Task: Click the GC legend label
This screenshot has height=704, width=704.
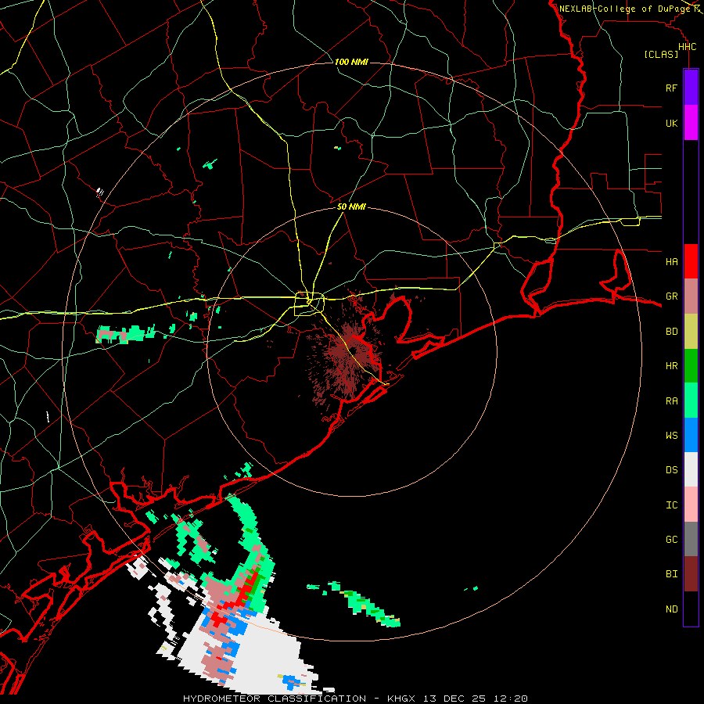Action: click(x=671, y=540)
